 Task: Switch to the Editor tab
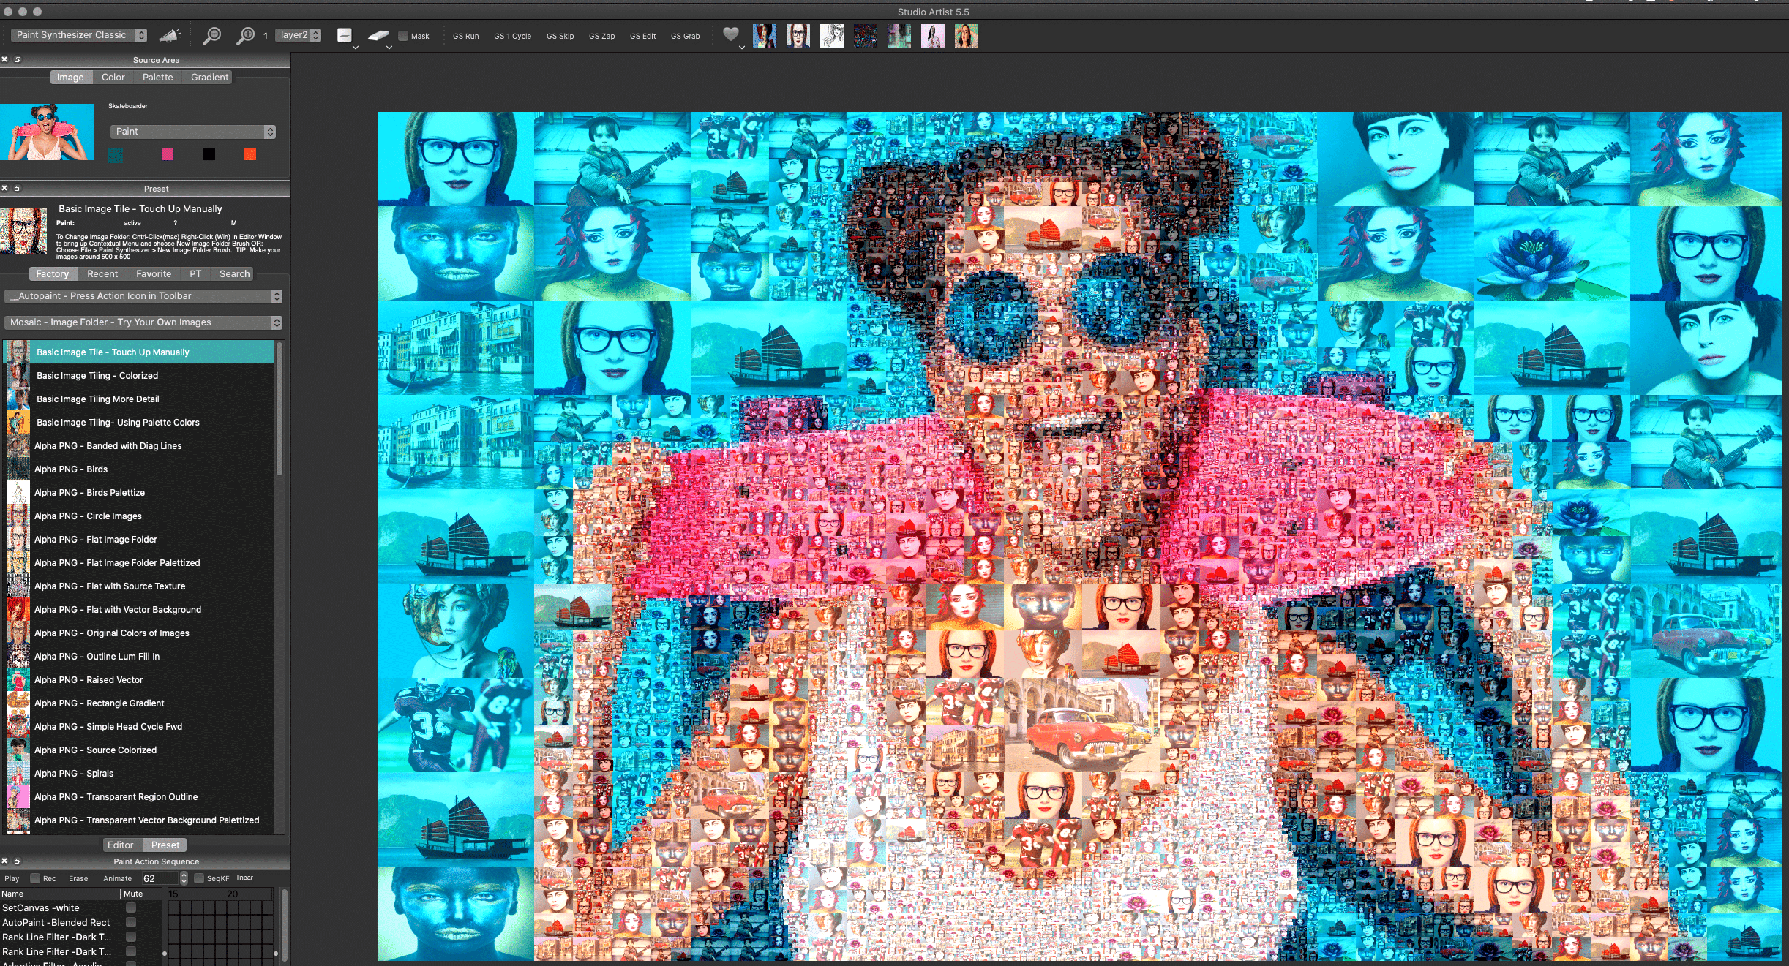pos(120,845)
